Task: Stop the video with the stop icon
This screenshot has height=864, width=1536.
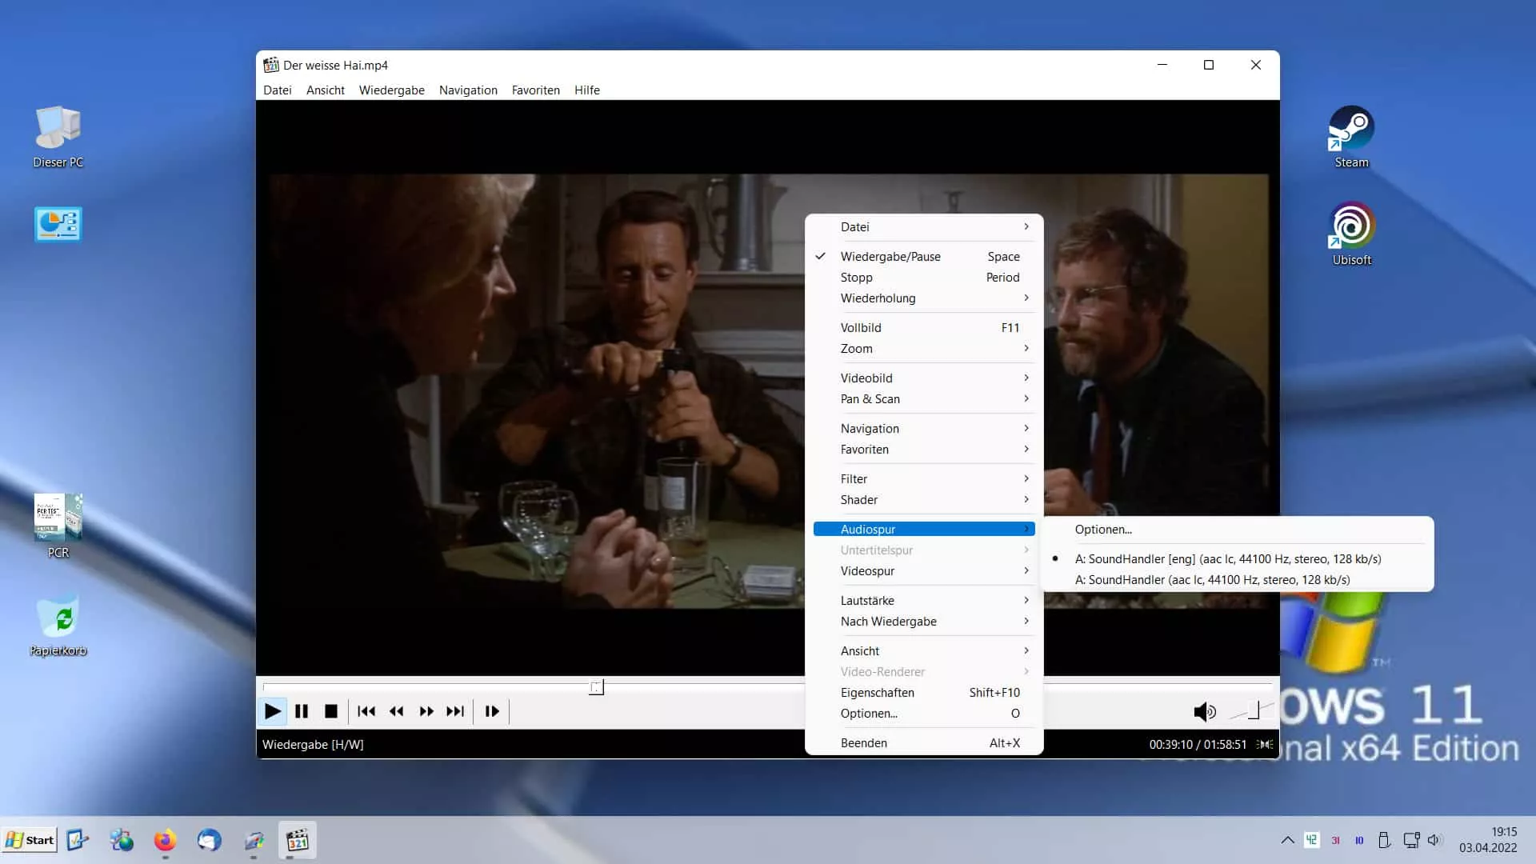Action: [x=331, y=710]
